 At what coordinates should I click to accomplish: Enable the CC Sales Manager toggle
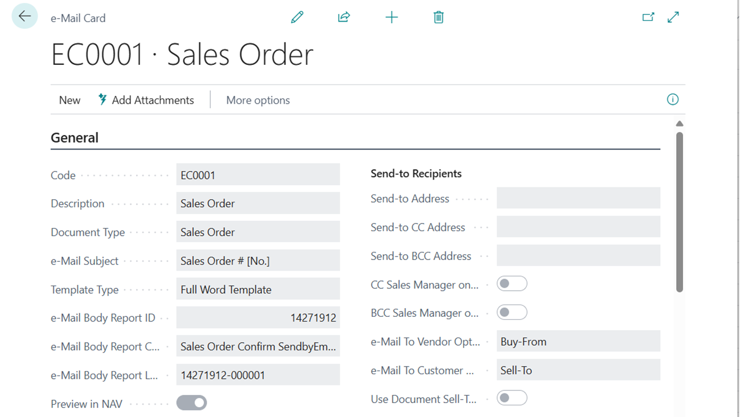(512, 284)
